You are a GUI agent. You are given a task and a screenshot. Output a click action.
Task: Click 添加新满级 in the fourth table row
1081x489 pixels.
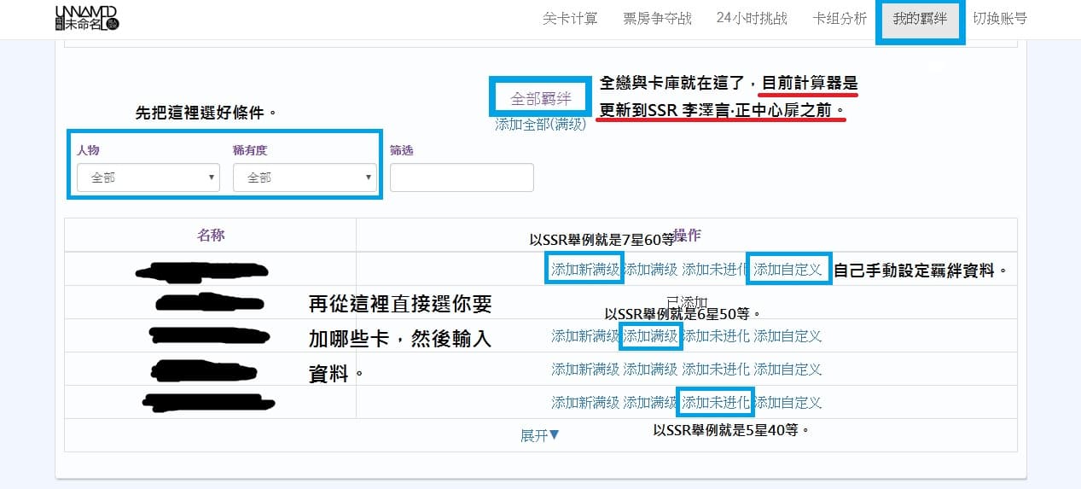[x=585, y=369]
